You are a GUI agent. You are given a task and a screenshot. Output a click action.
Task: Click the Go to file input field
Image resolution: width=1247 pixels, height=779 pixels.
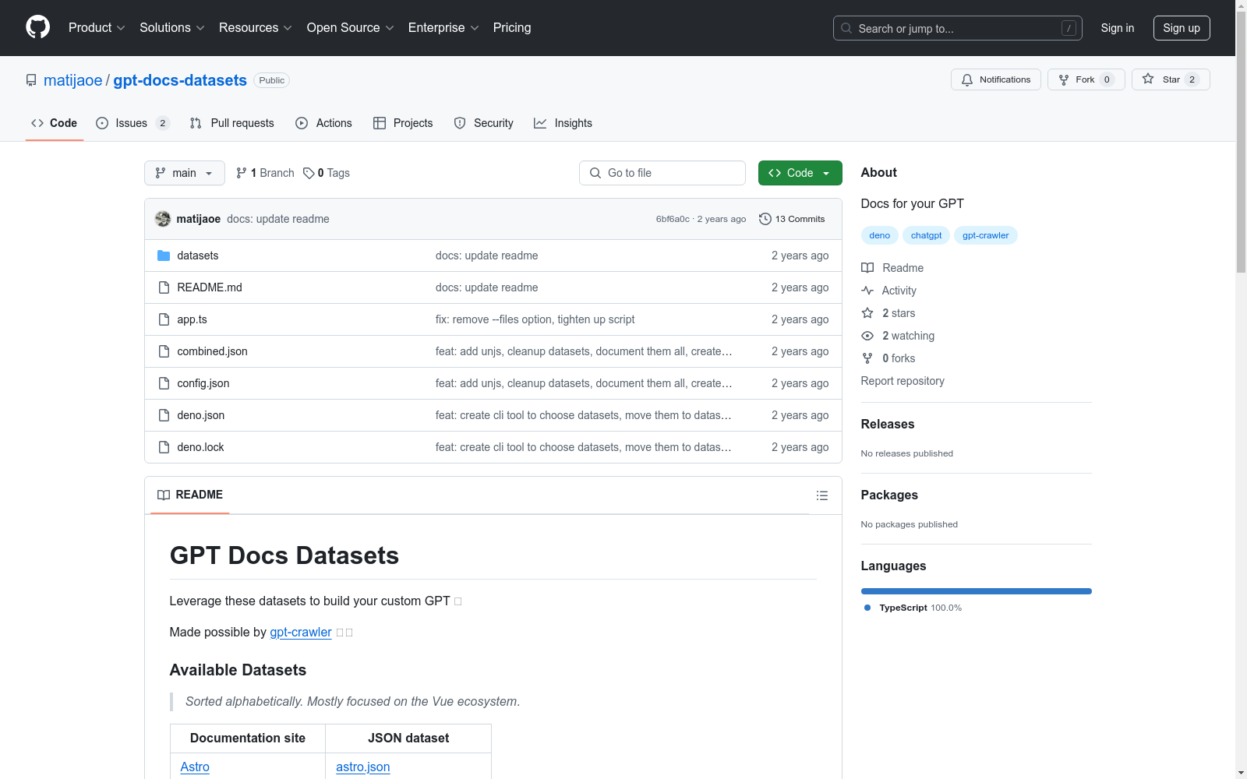[662, 173]
